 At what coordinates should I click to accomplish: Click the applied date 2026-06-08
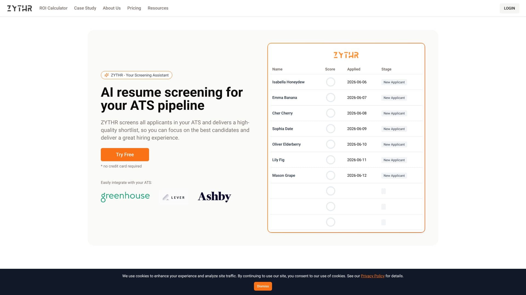(x=357, y=113)
